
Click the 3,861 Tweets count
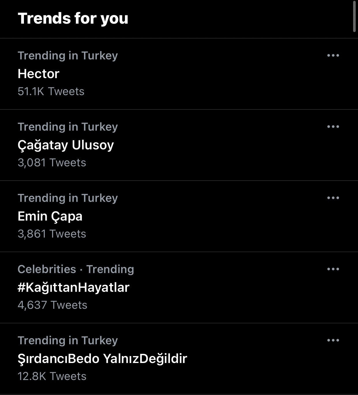[52, 234]
